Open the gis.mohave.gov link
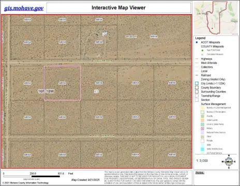Viewport: 240px width, 186px height. (x=24, y=8)
